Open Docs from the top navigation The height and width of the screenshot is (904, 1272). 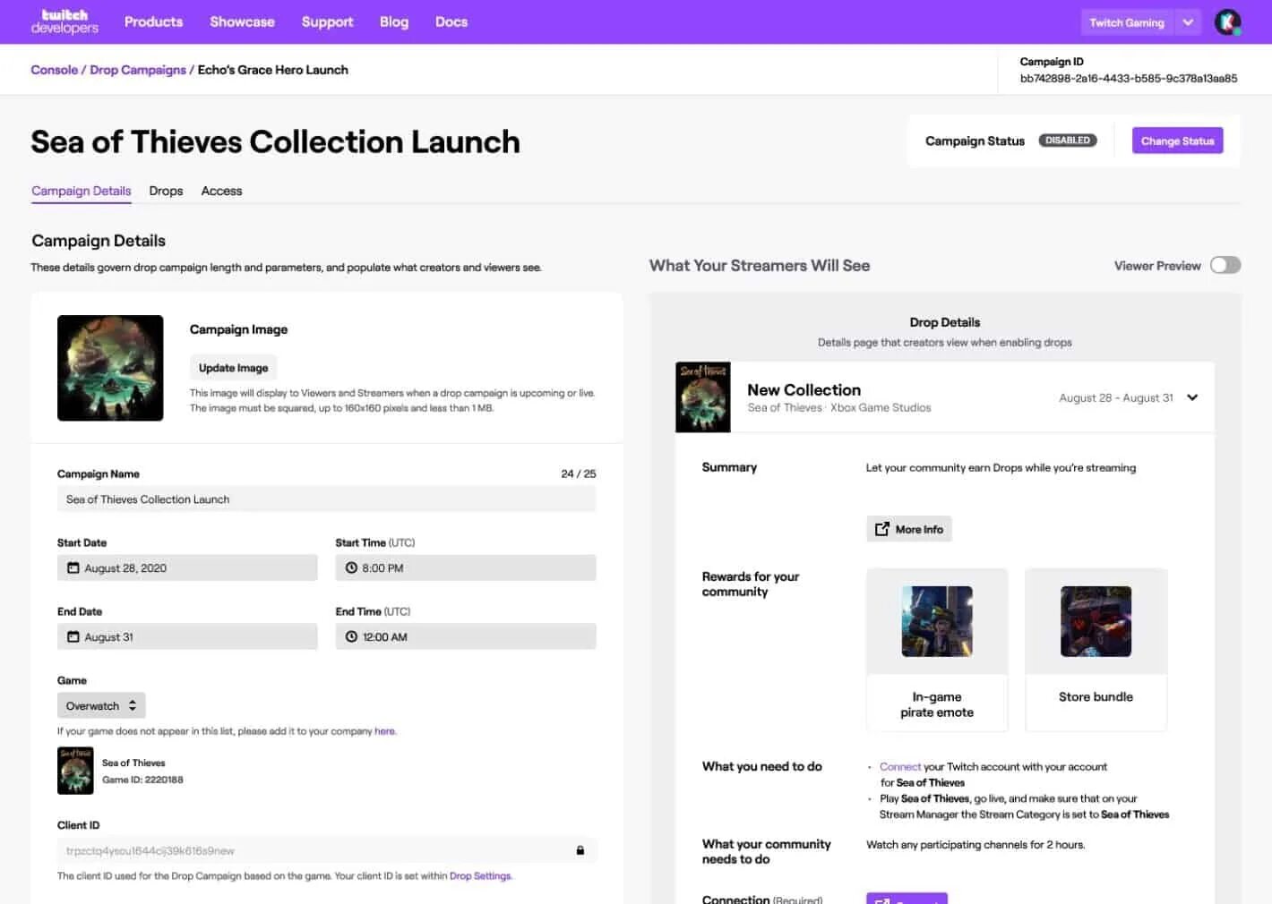[x=451, y=21]
